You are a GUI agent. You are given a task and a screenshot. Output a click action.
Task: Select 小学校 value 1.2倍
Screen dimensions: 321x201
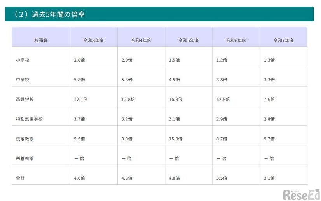coord(222,60)
